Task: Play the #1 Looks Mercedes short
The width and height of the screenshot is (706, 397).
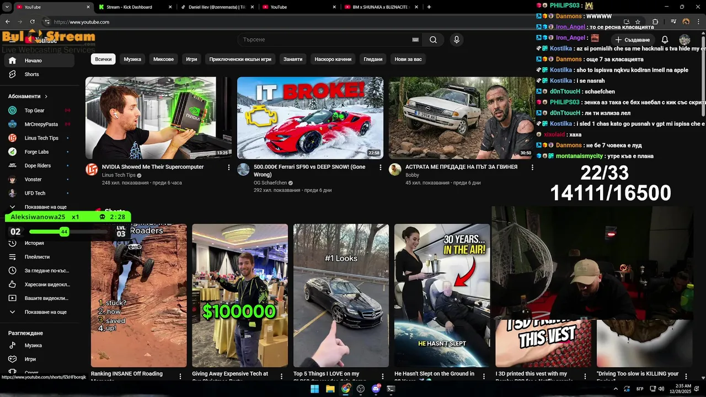Action: tap(341, 296)
